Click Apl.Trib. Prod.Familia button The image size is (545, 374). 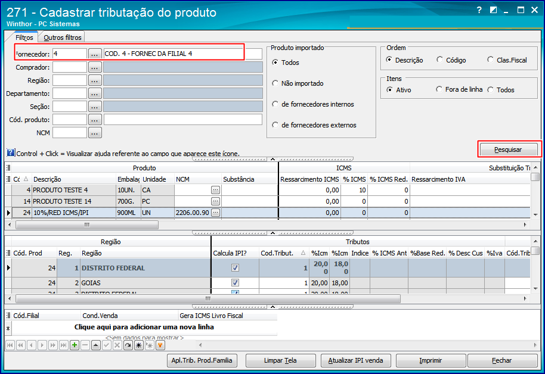tap(202, 360)
